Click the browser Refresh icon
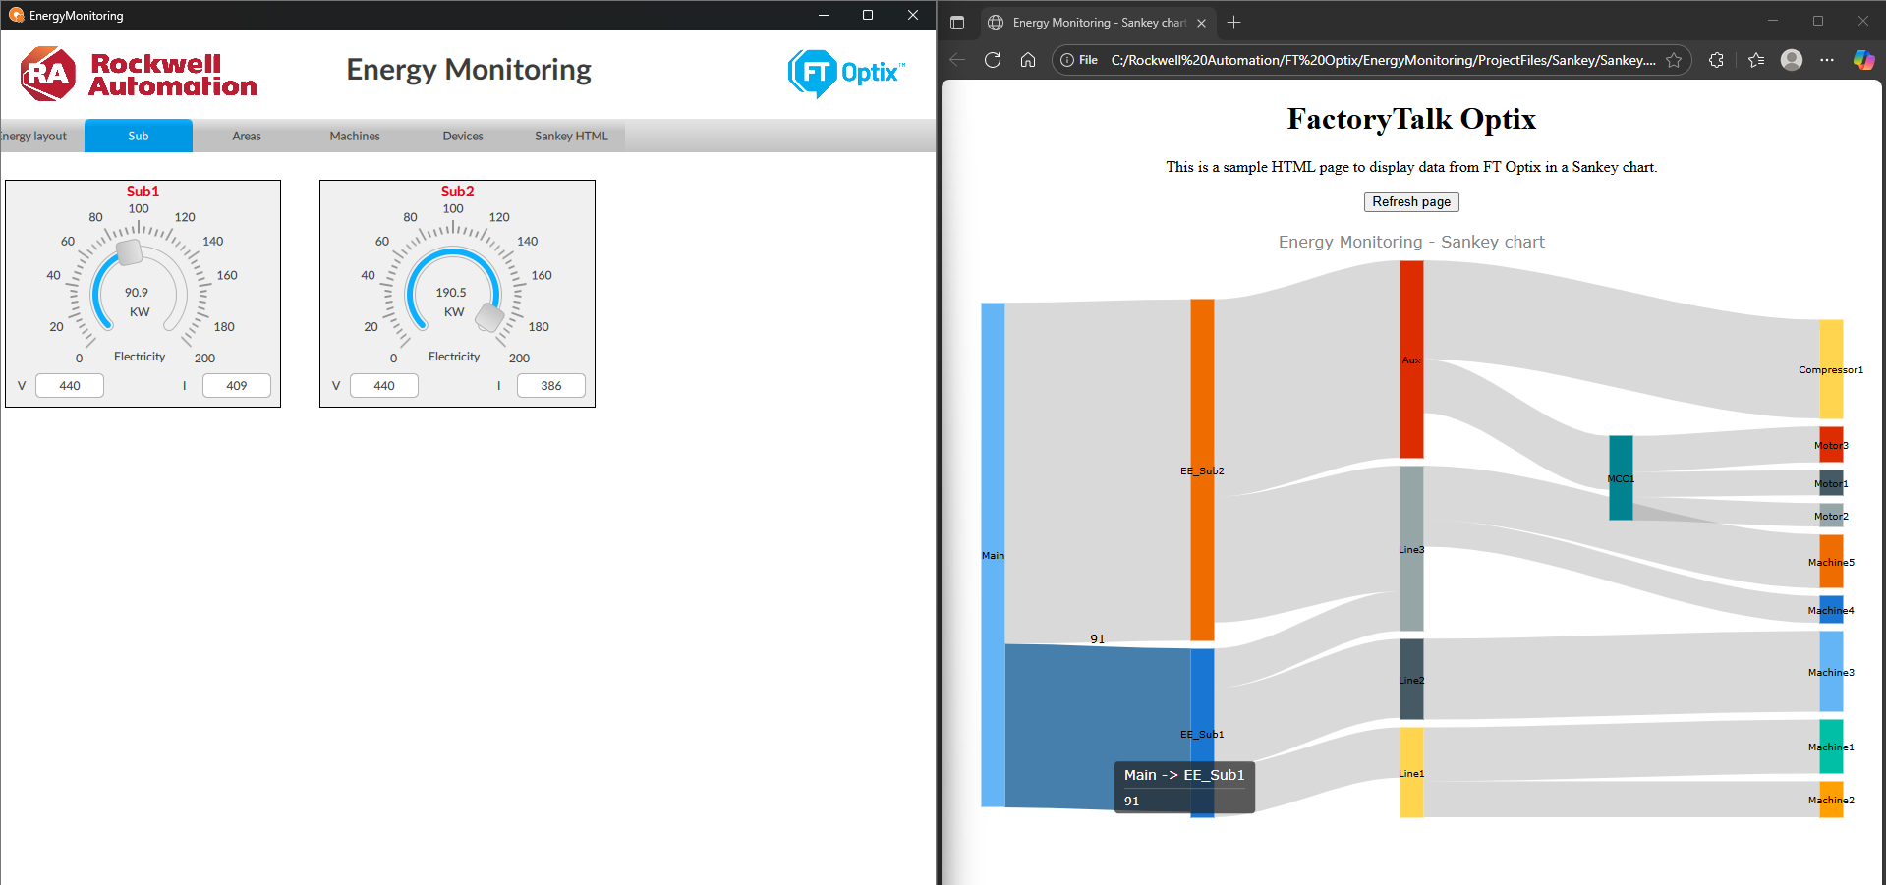This screenshot has height=885, width=1886. click(x=993, y=60)
